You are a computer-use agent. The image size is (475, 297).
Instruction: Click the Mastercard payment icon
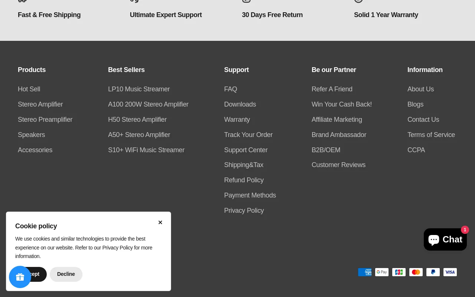tap(416, 272)
